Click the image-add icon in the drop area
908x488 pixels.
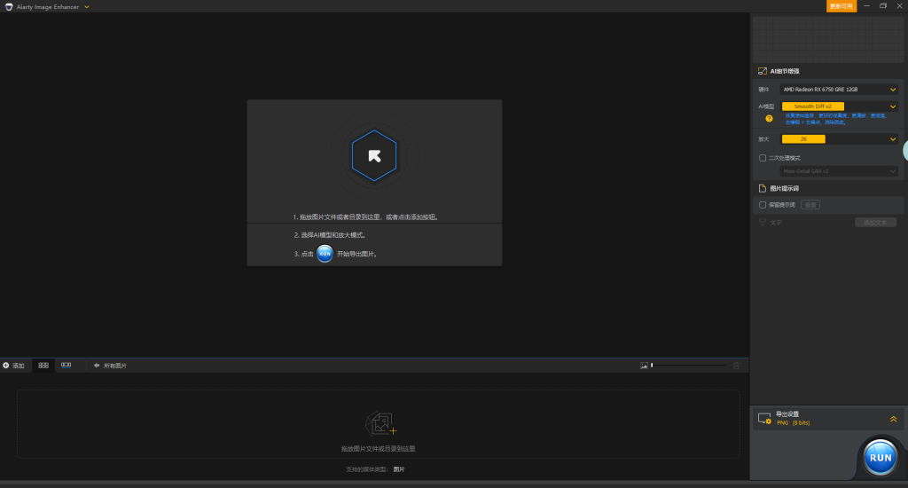point(379,423)
